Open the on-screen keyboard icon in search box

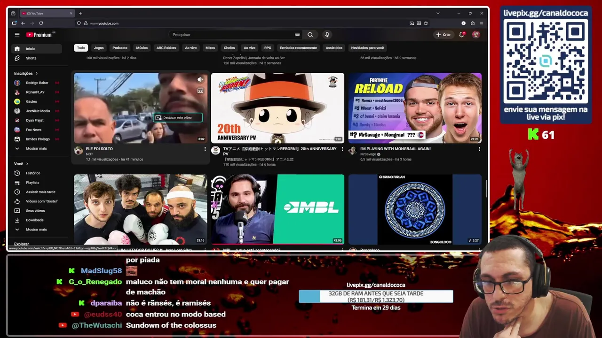click(297, 35)
